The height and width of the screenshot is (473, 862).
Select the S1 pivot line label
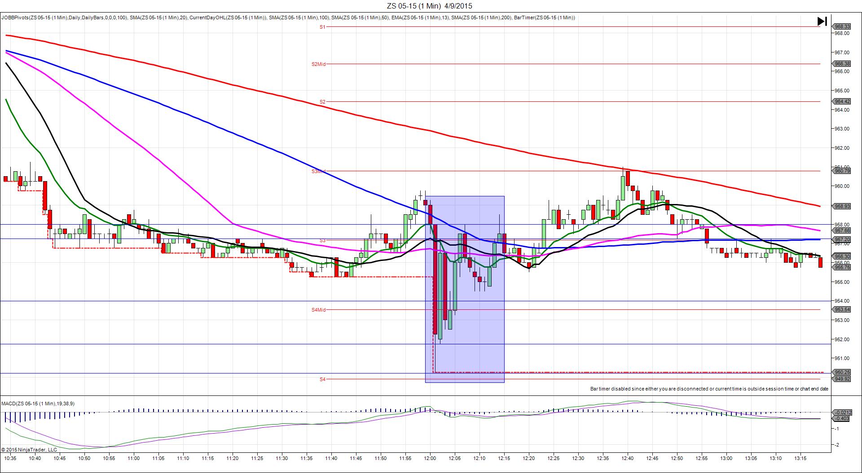[x=322, y=27]
